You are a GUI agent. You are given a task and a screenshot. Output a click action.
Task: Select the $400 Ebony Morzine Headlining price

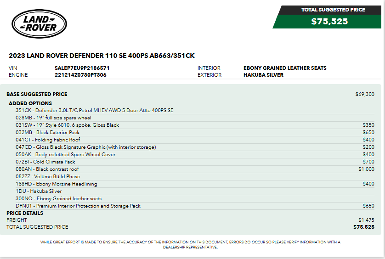(368, 184)
